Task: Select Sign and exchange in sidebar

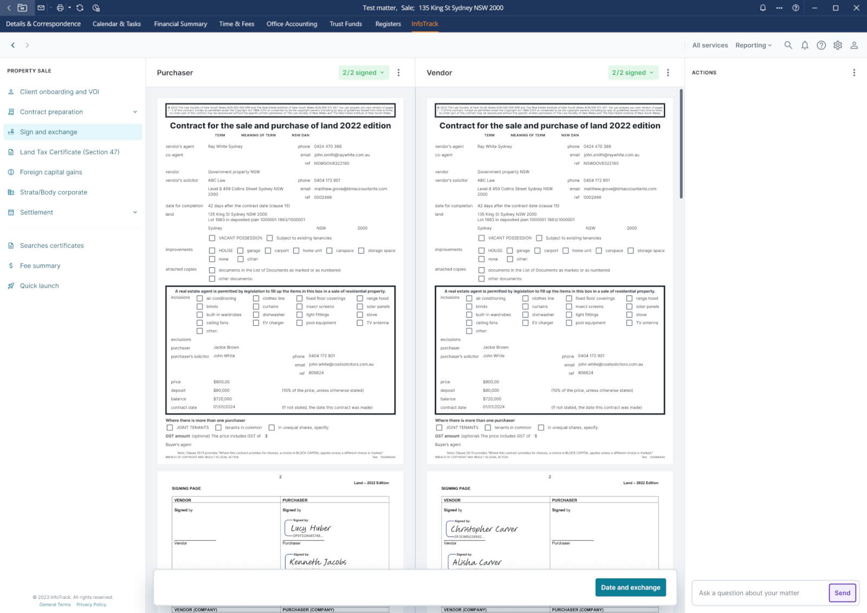Action: (73, 132)
